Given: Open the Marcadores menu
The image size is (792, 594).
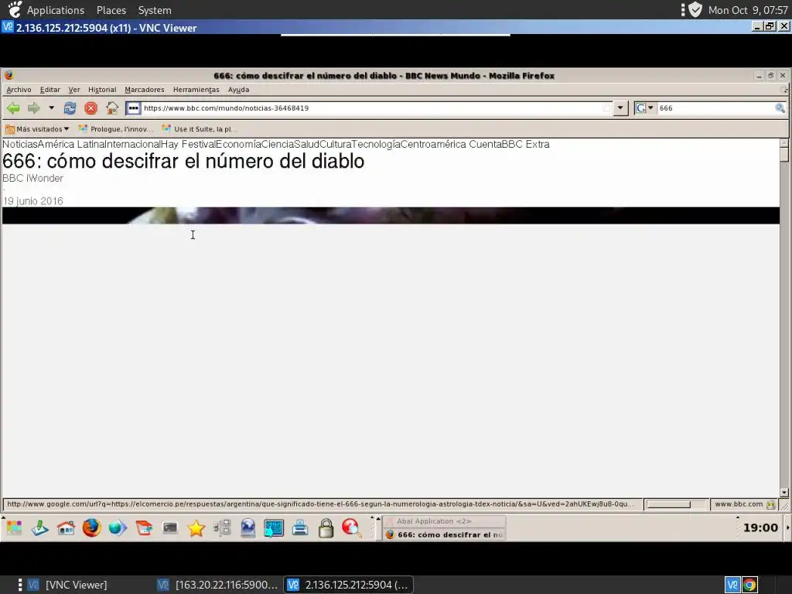Looking at the screenshot, I should click(145, 90).
